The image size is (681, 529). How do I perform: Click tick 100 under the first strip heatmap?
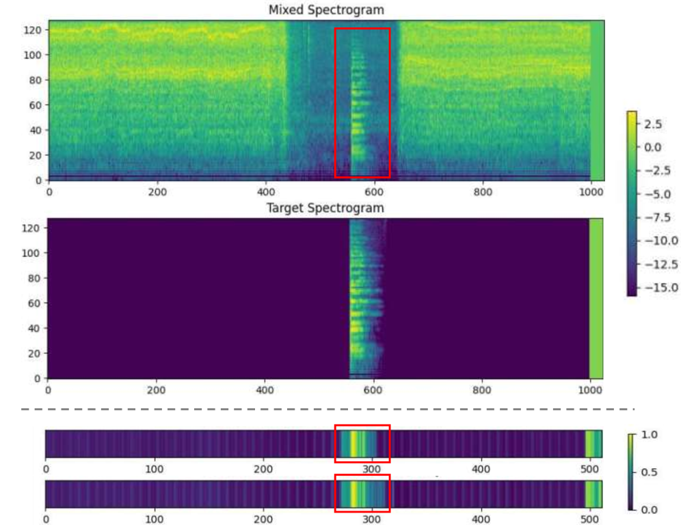154,469
